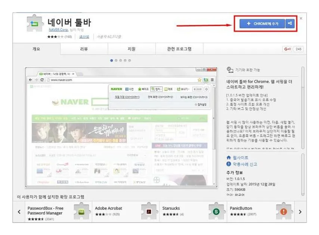Image resolution: width=319 pixels, height=235 pixels.
Task: Open the PanicButton extension card
Action: point(261,212)
